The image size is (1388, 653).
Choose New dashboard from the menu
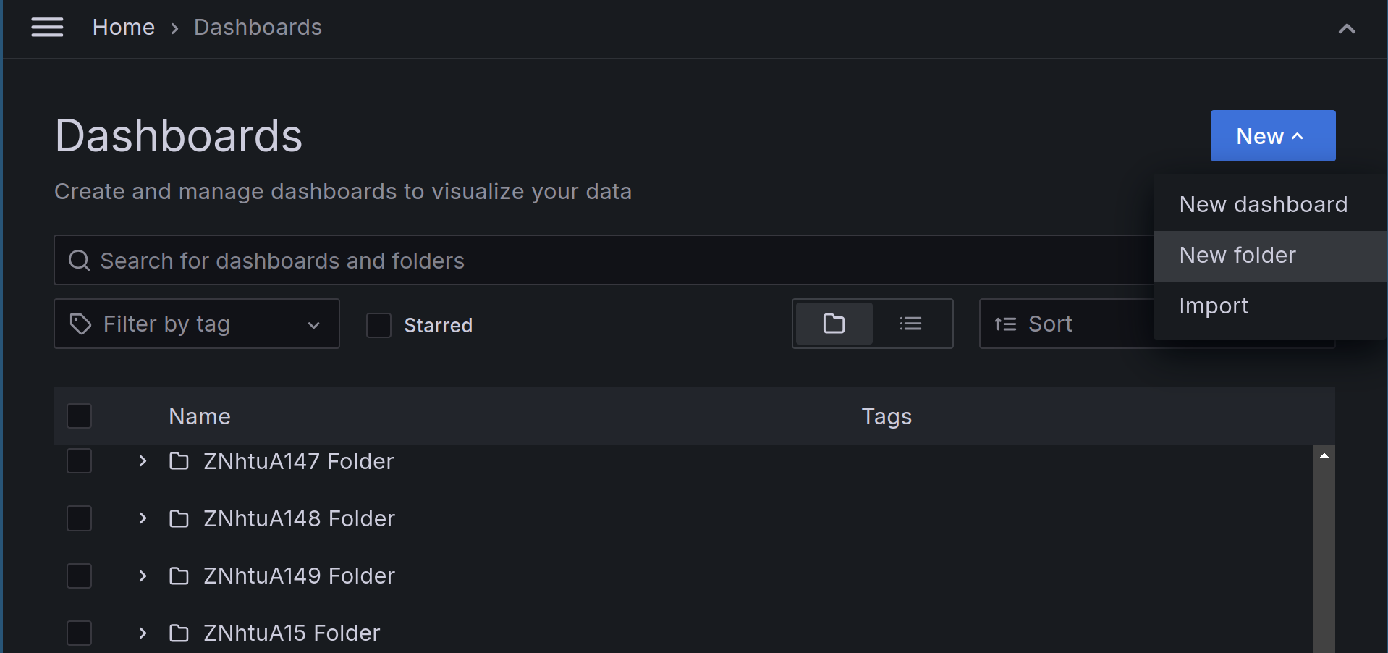coord(1263,204)
